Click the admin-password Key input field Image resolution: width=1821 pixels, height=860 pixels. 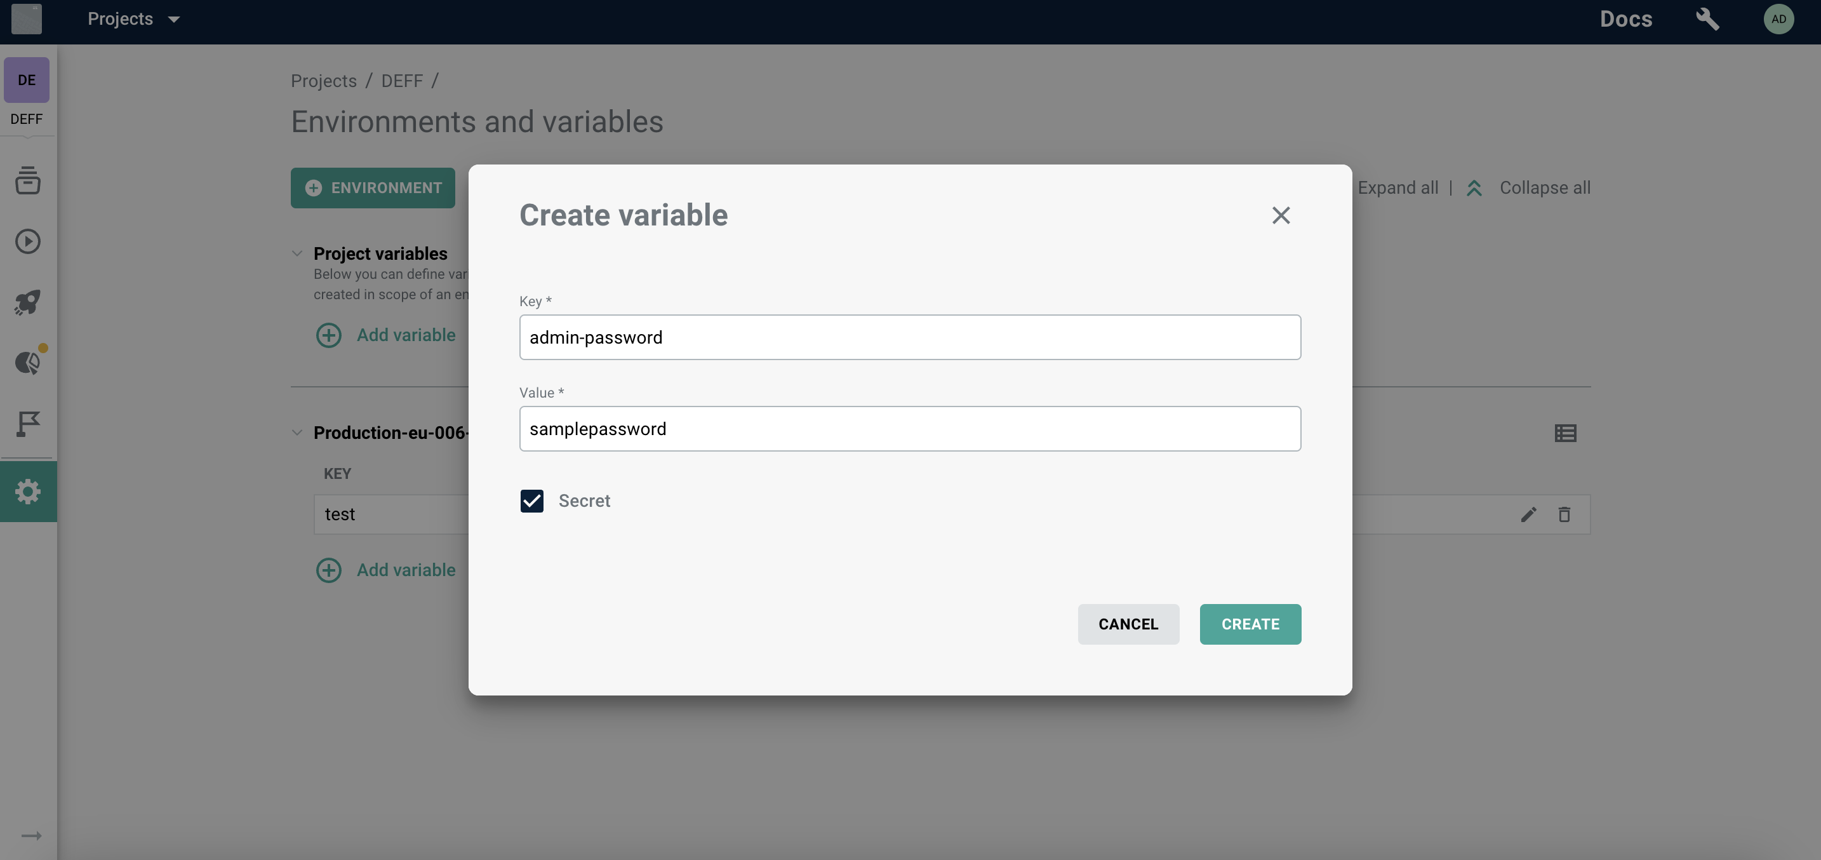tap(909, 337)
